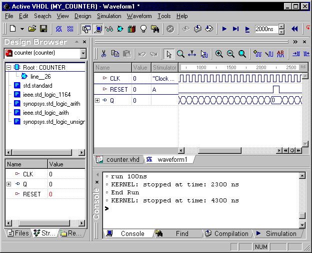Open file using the folder icon

point(32,29)
